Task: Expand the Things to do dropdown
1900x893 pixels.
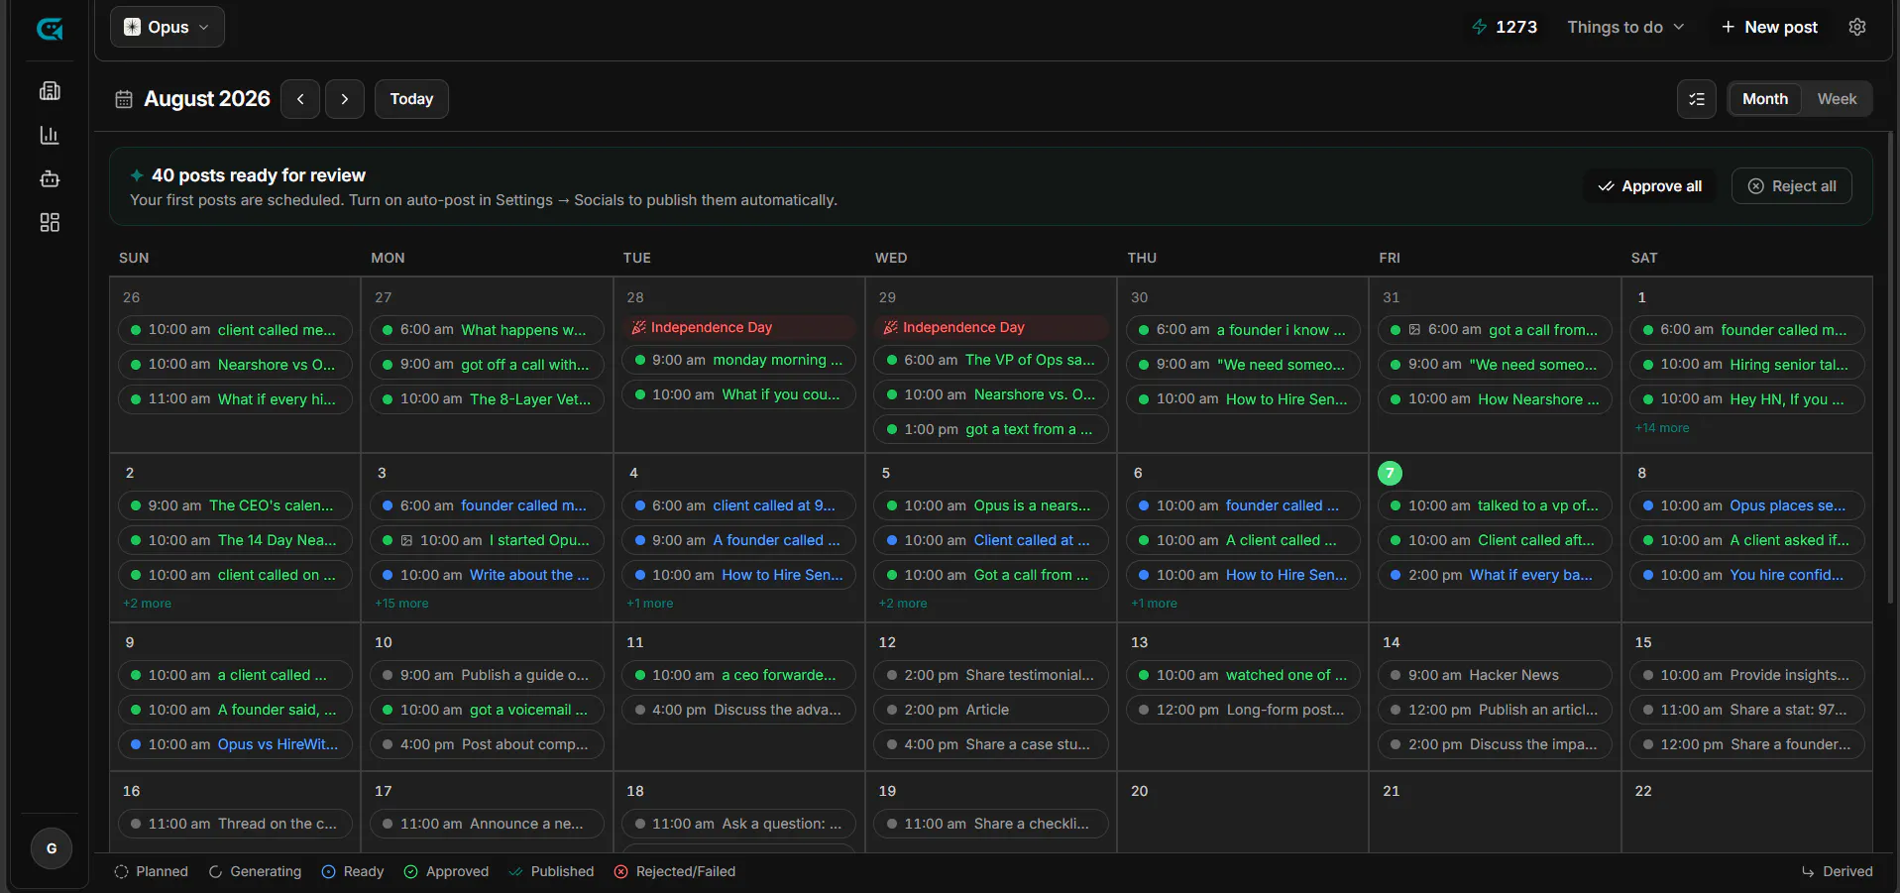Action: tap(1625, 27)
